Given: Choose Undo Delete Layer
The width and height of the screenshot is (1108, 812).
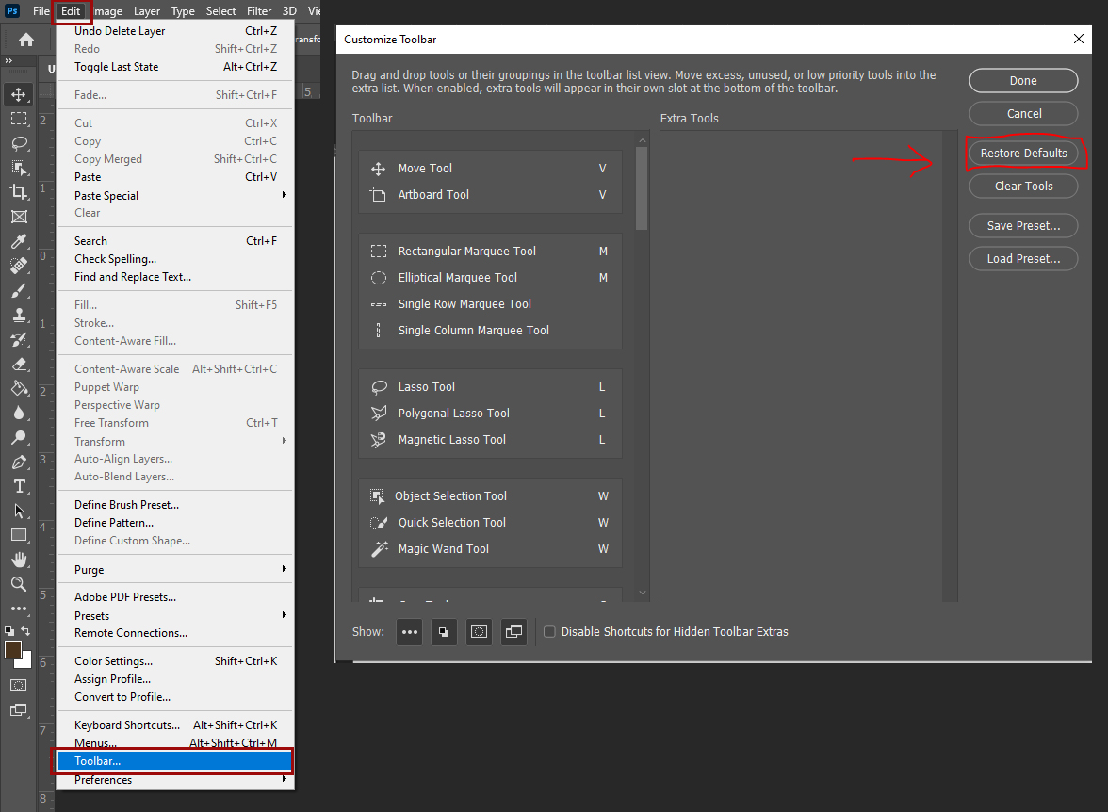Looking at the screenshot, I should [174, 31].
